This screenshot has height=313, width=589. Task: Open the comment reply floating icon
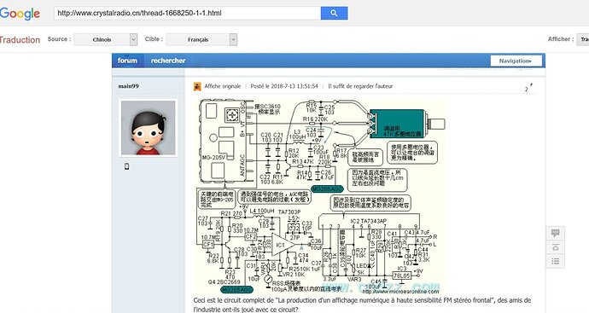555,233
